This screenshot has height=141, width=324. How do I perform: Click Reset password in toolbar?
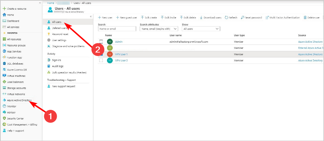coord(251,18)
